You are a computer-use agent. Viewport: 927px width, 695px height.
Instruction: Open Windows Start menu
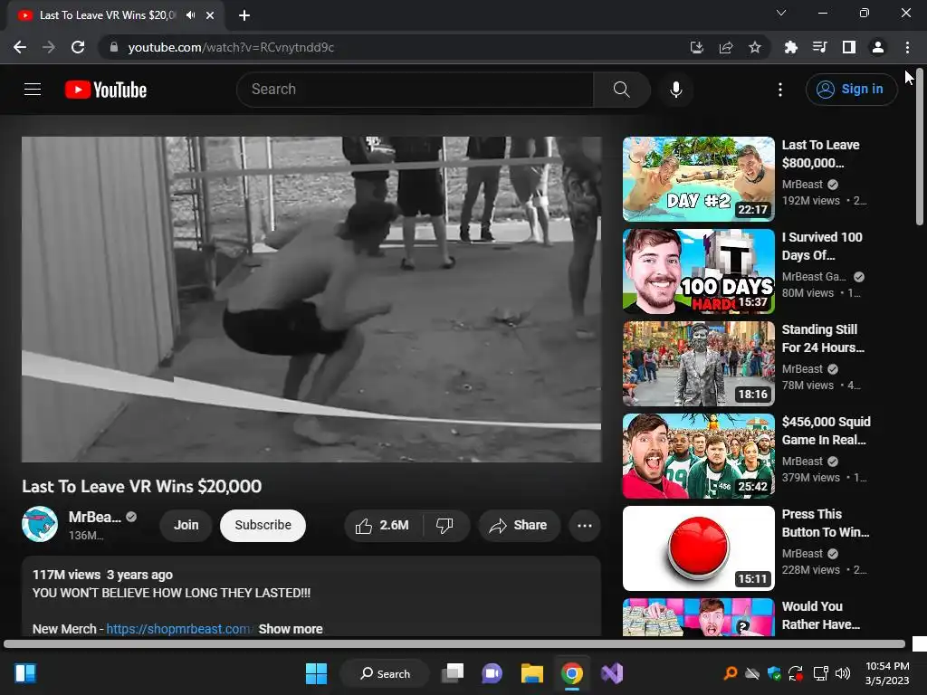(316, 673)
